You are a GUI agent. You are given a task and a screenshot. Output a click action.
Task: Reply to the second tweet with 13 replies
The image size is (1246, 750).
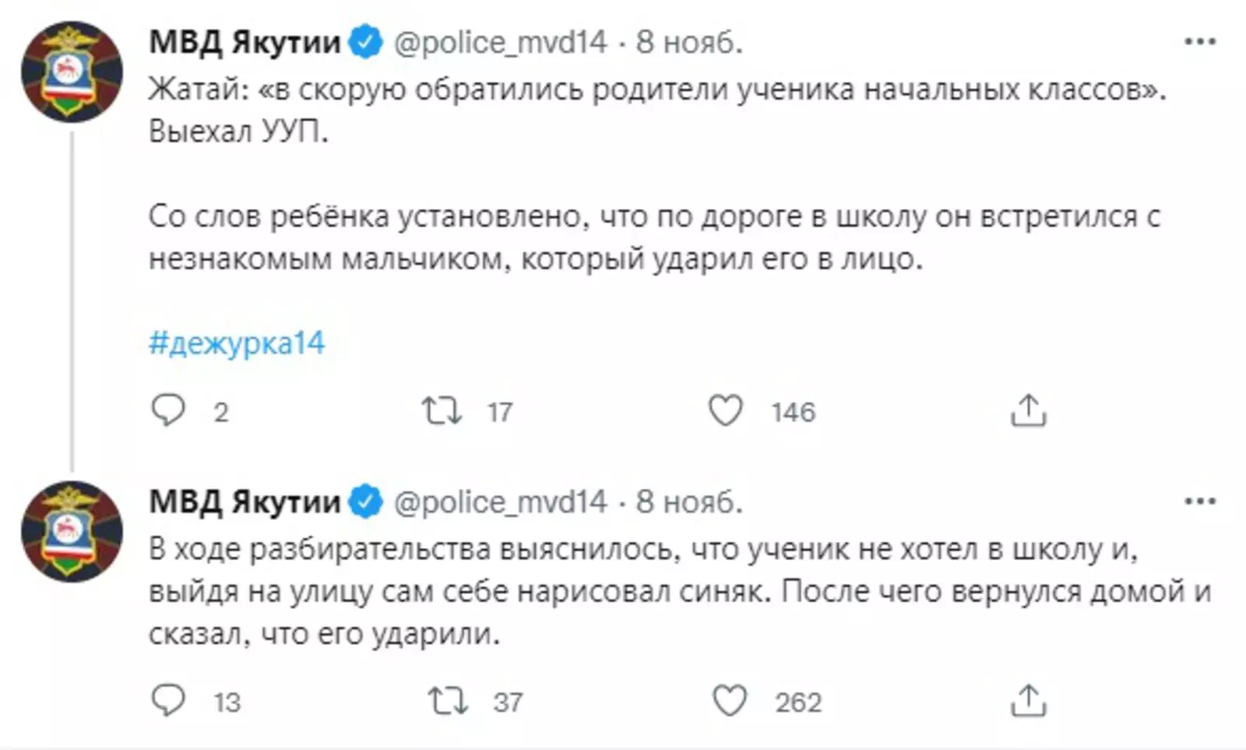[x=168, y=700]
